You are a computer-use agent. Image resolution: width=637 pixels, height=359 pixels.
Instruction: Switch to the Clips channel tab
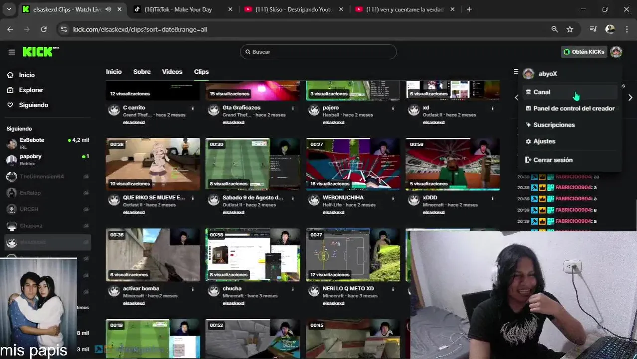[201, 72]
